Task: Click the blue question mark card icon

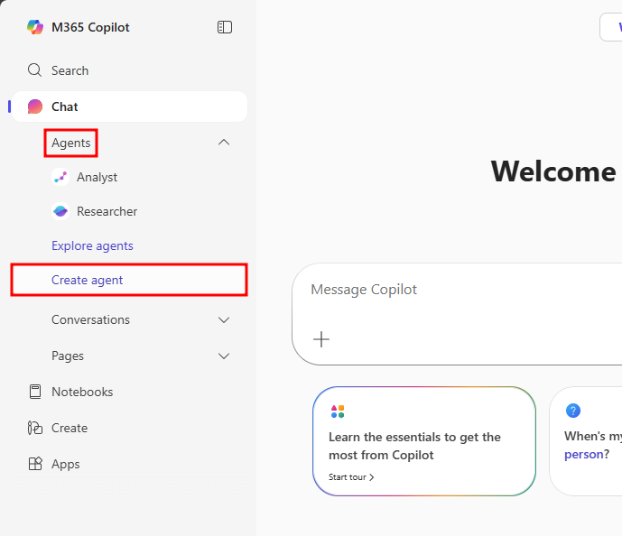Action: pos(573,411)
